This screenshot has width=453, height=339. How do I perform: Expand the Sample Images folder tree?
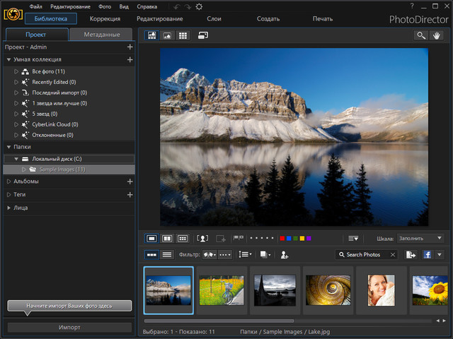[23, 169]
